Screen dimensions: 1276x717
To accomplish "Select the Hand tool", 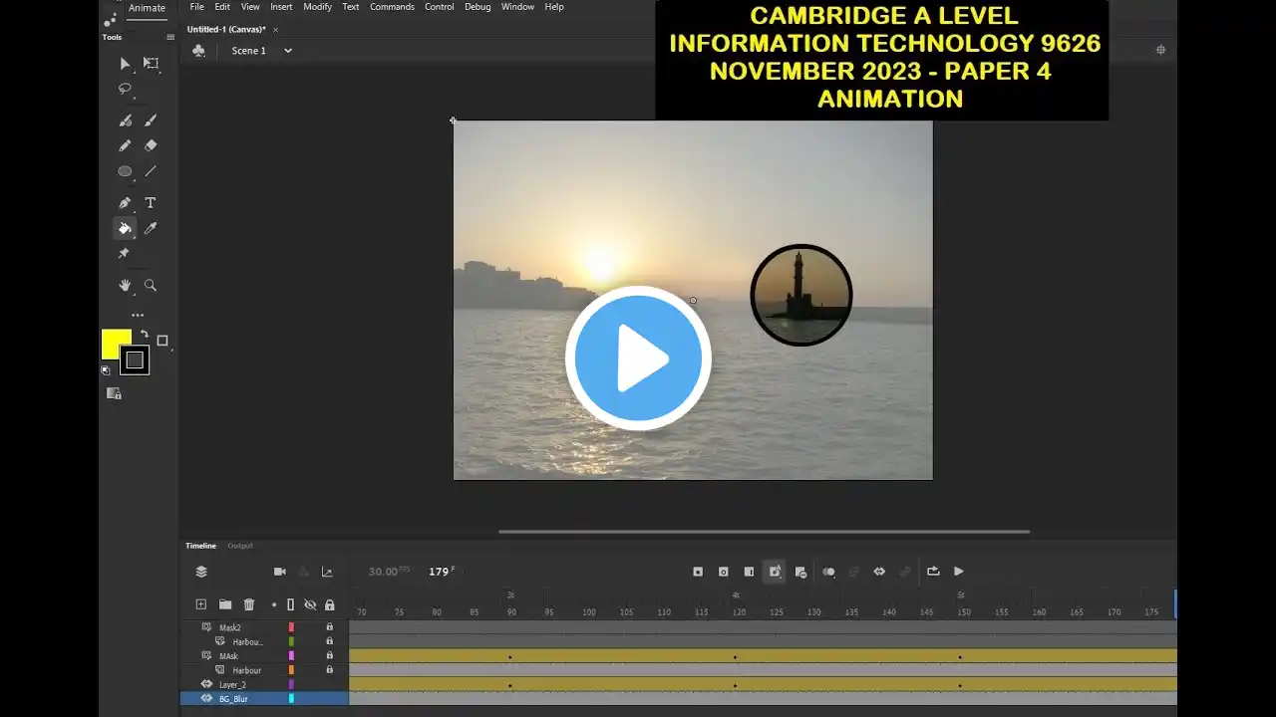I will [x=125, y=285].
